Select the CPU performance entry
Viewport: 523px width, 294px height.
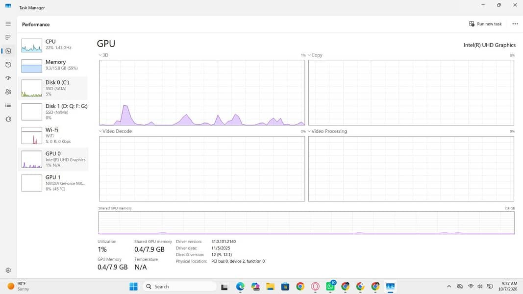pyautogui.click(x=53, y=45)
